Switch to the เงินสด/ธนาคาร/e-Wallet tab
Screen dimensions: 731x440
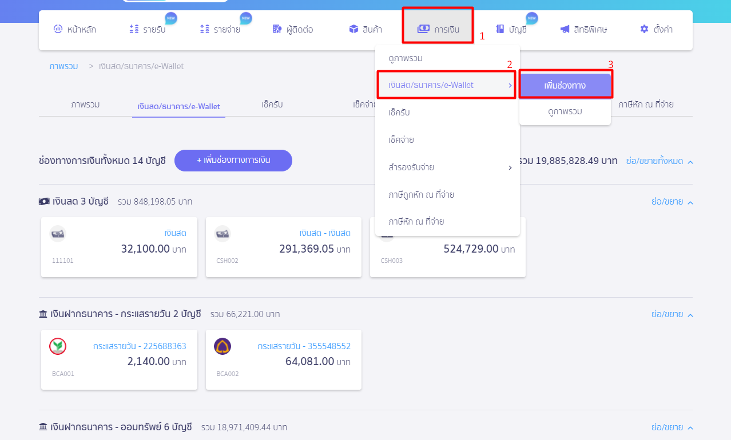(x=178, y=106)
